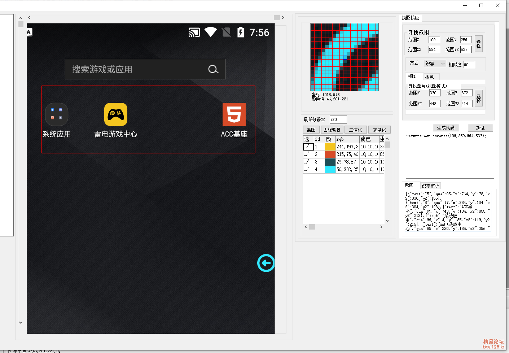509x353 pixels.
Task: Uncheck the color row 2 checkbox
Action: click(308, 154)
